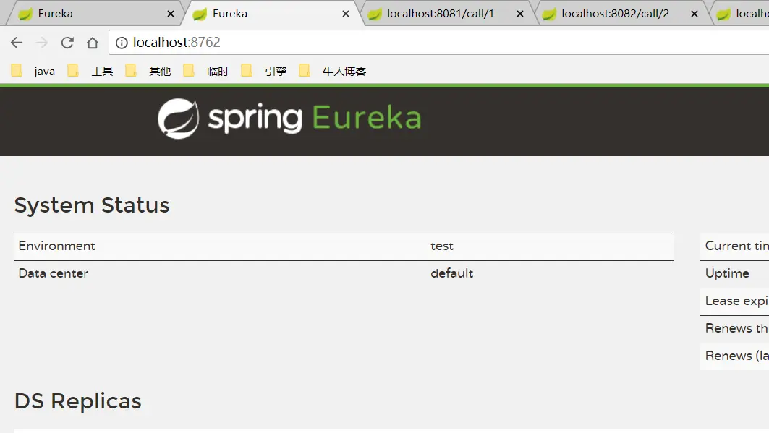This screenshot has height=433, width=769.
Task: Reload the localhost:8762 page
Action: [x=67, y=43]
